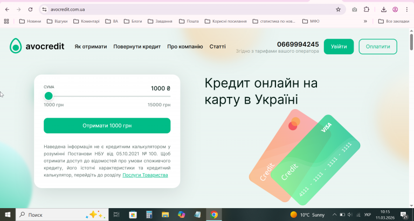Viewport: 414px width, 221px height.
Task: Open the Статті menu item
Action: point(218,47)
